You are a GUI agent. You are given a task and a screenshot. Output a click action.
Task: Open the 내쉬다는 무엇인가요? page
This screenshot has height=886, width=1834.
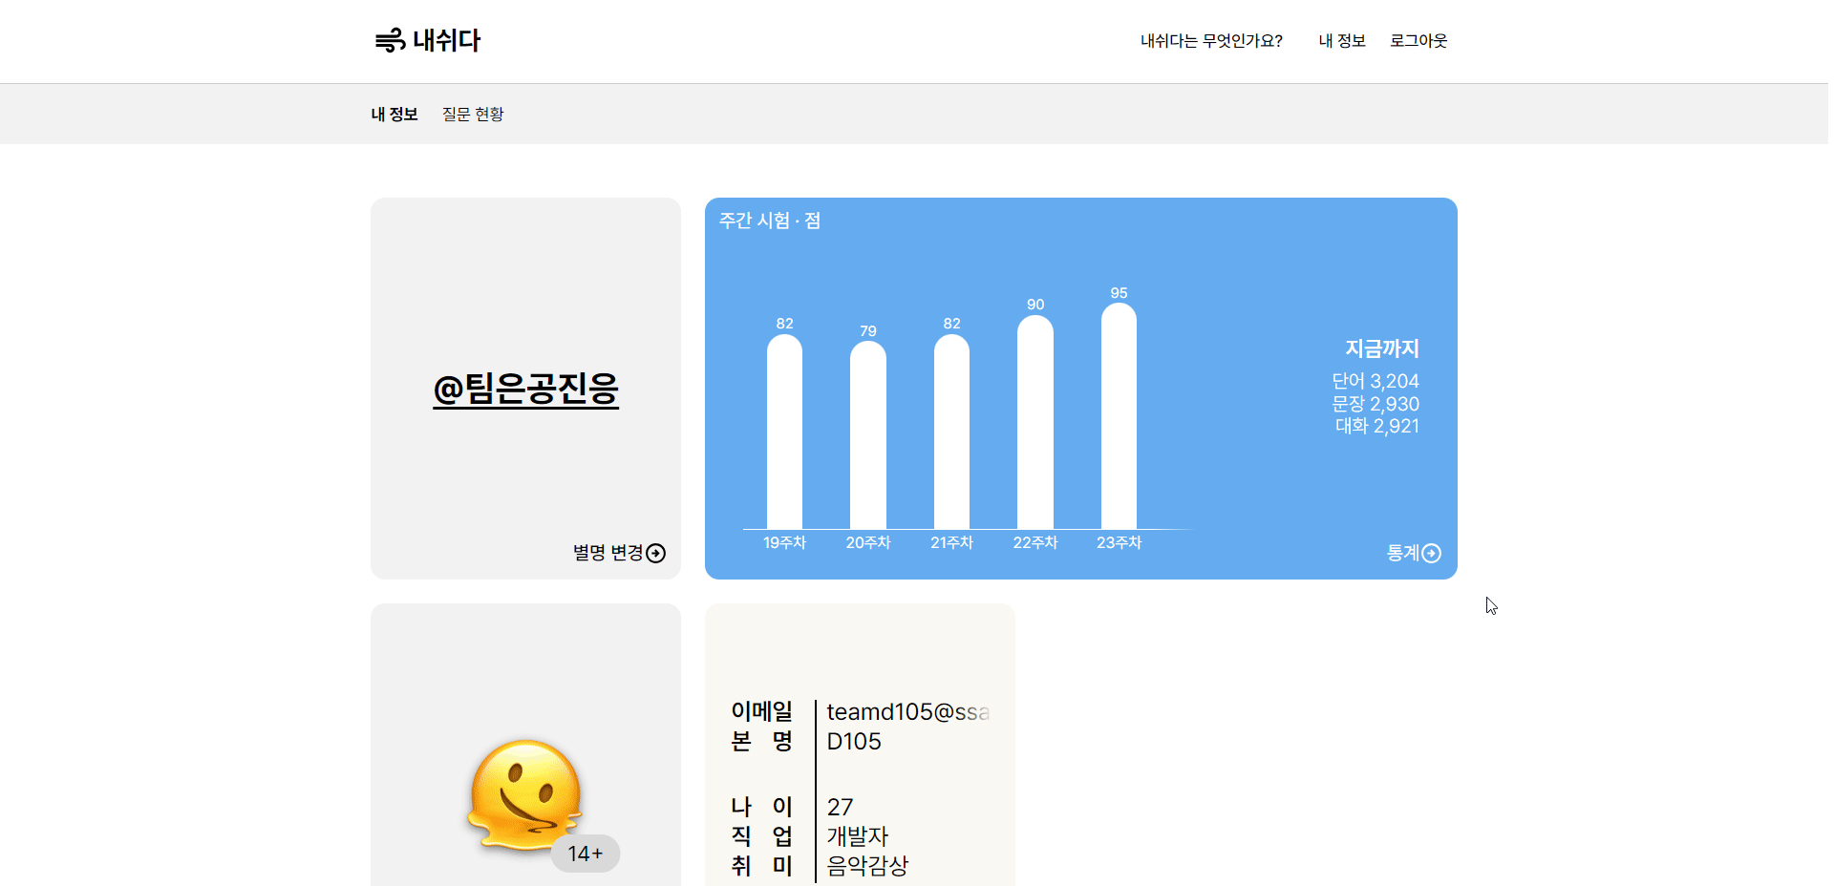(1210, 41)
